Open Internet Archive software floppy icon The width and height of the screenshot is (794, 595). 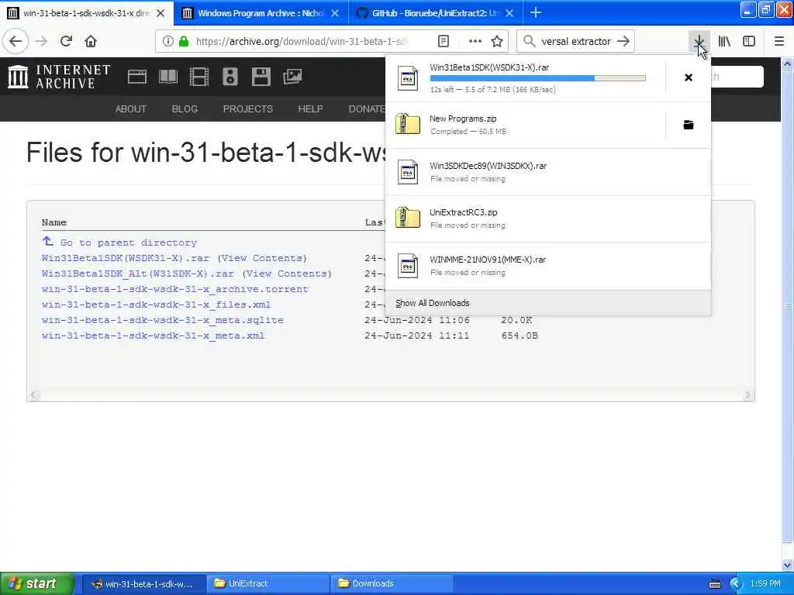point(261,77)
